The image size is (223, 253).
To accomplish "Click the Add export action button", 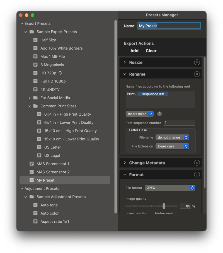I will [134, 51].
